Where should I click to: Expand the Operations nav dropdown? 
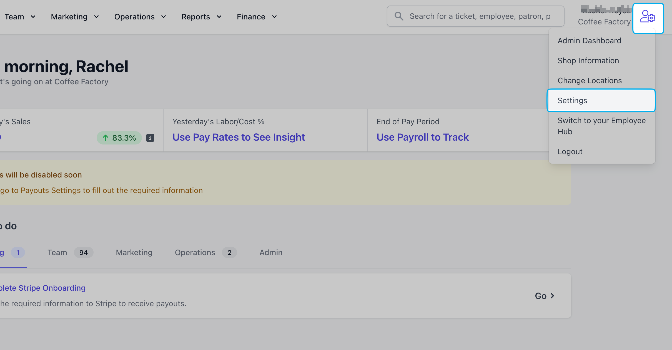click(x=140, y=17)
